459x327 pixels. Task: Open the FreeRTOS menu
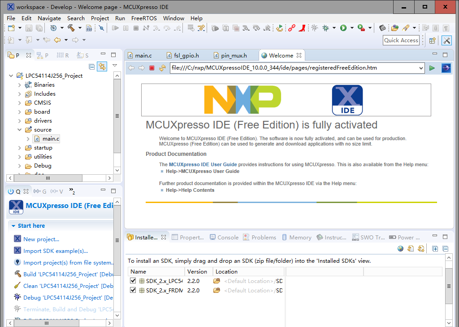pos(144,18)
